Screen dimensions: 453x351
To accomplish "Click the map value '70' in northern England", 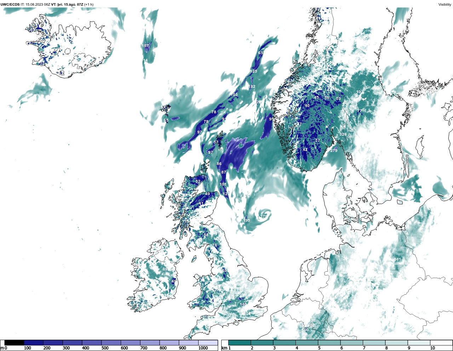I will point(214,245).
